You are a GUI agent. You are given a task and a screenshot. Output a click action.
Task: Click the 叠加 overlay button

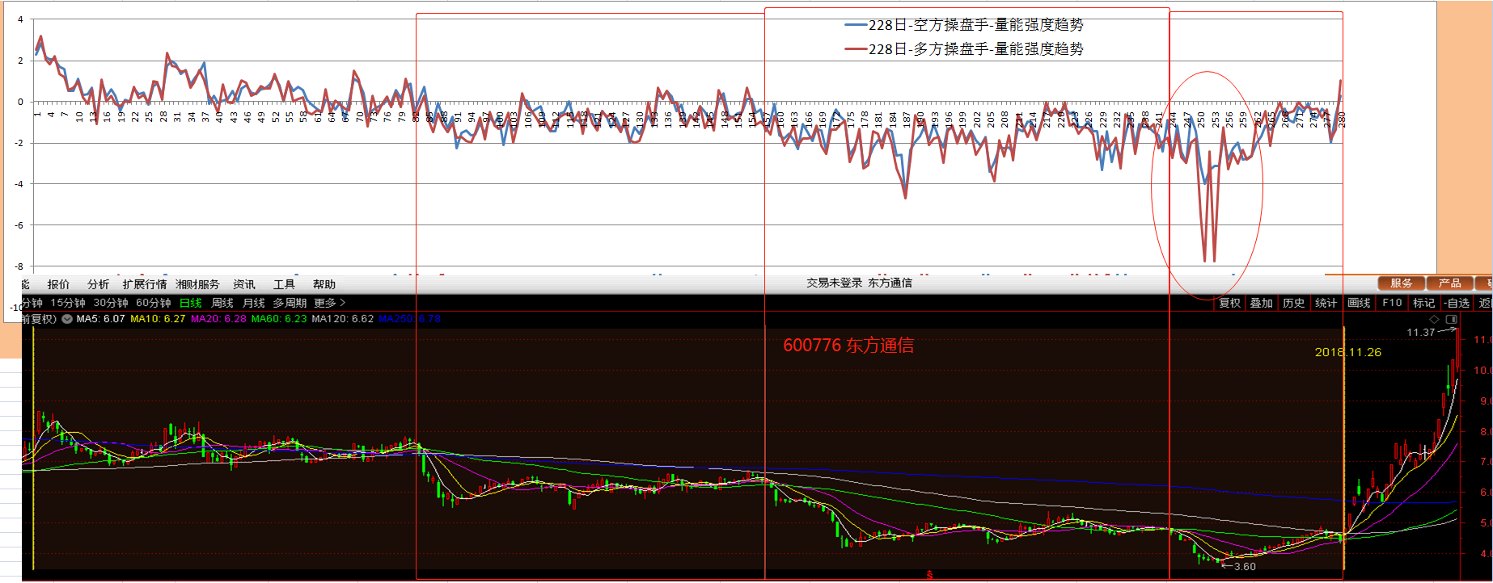1262,303
